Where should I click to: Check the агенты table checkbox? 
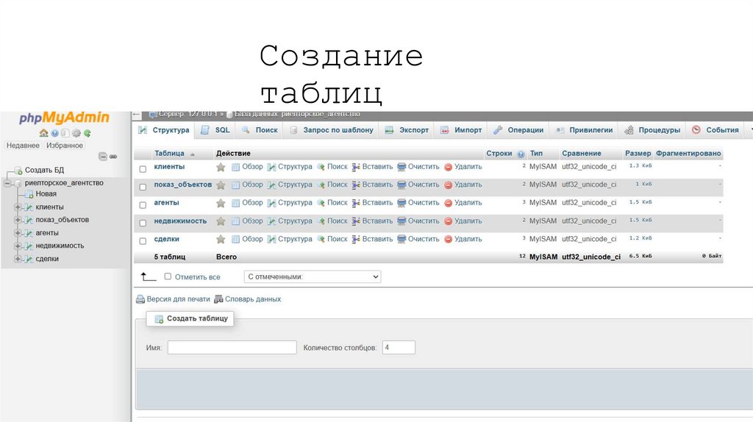click(x=143, y=205)
